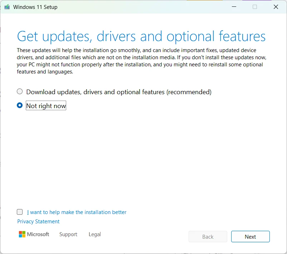Open the Support link
This screenshot has width=287, height=254.
click(x=68, y=234)
